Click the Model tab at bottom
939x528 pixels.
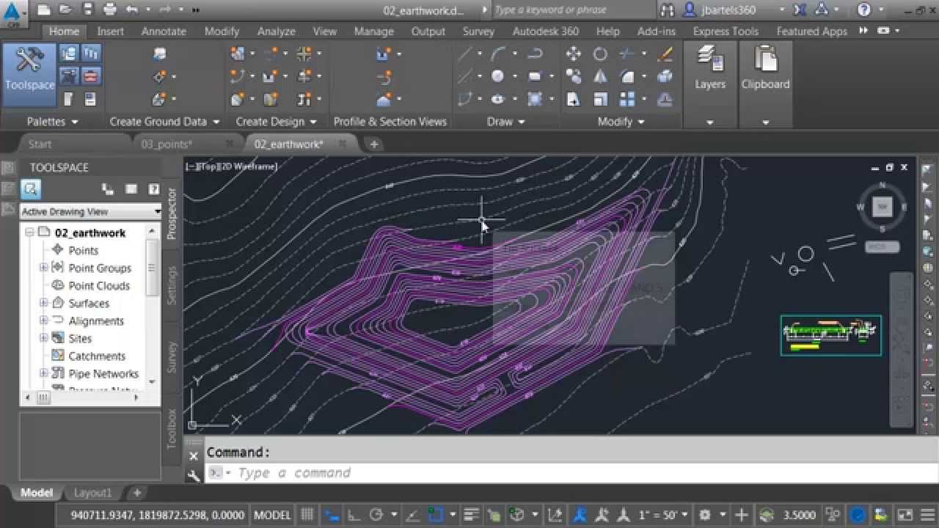click(x=37, y=493)
